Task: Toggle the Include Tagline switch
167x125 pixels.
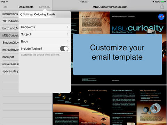Action: (x=64, y=49)
